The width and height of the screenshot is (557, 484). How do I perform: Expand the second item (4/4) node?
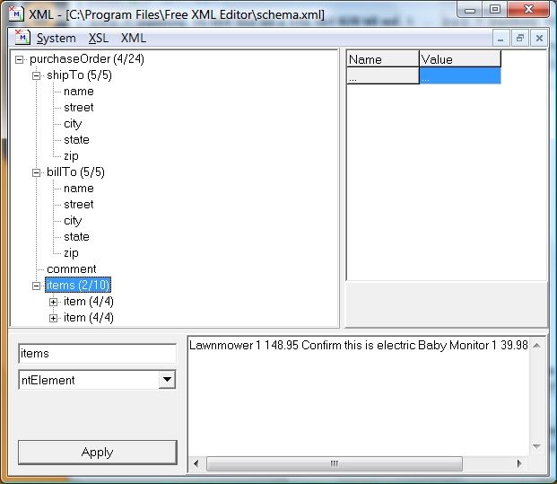(x=53, y=318)
